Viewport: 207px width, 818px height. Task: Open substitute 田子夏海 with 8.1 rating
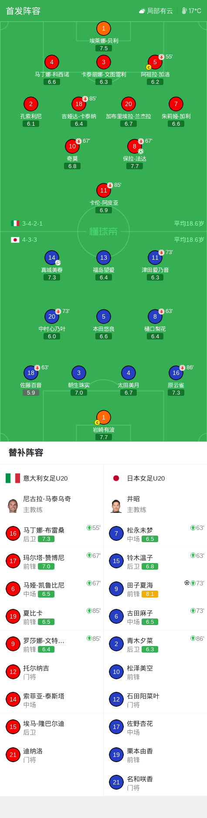pos(155,589)
